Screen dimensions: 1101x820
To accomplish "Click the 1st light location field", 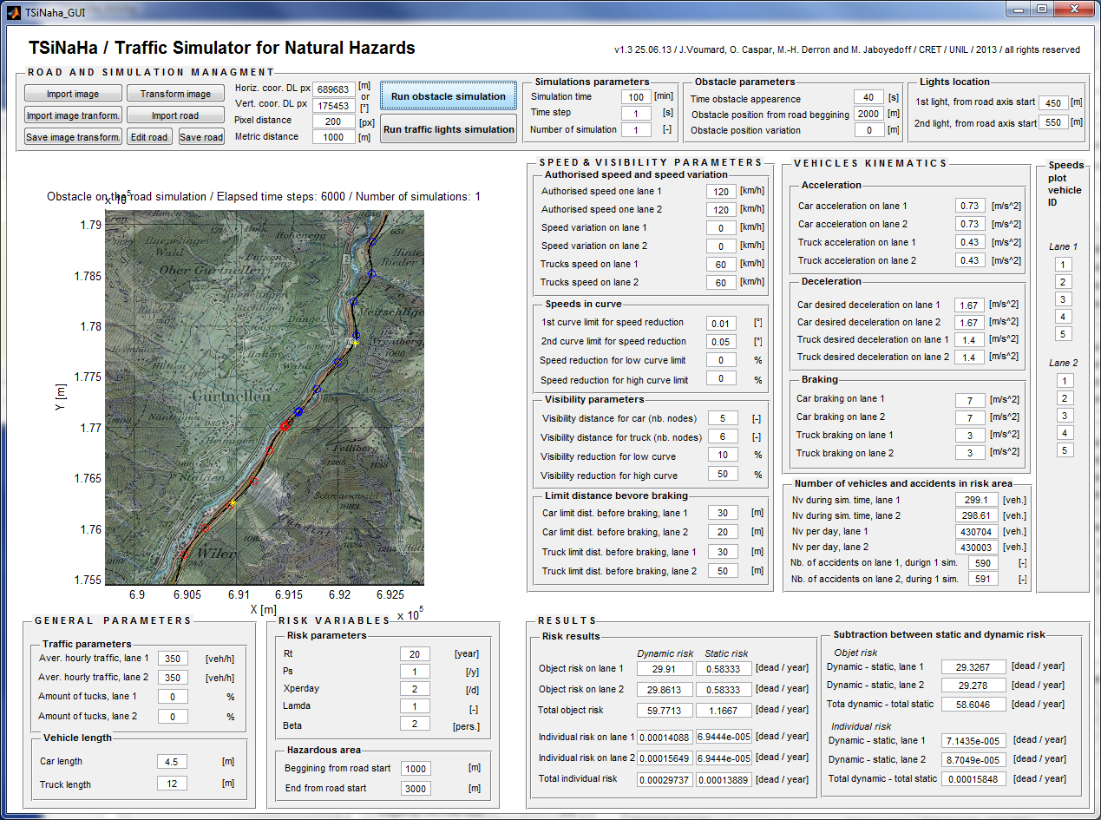I will tap(1052, 103).
